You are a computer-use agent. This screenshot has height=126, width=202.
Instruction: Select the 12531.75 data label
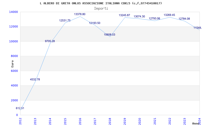tap(65, 20)
